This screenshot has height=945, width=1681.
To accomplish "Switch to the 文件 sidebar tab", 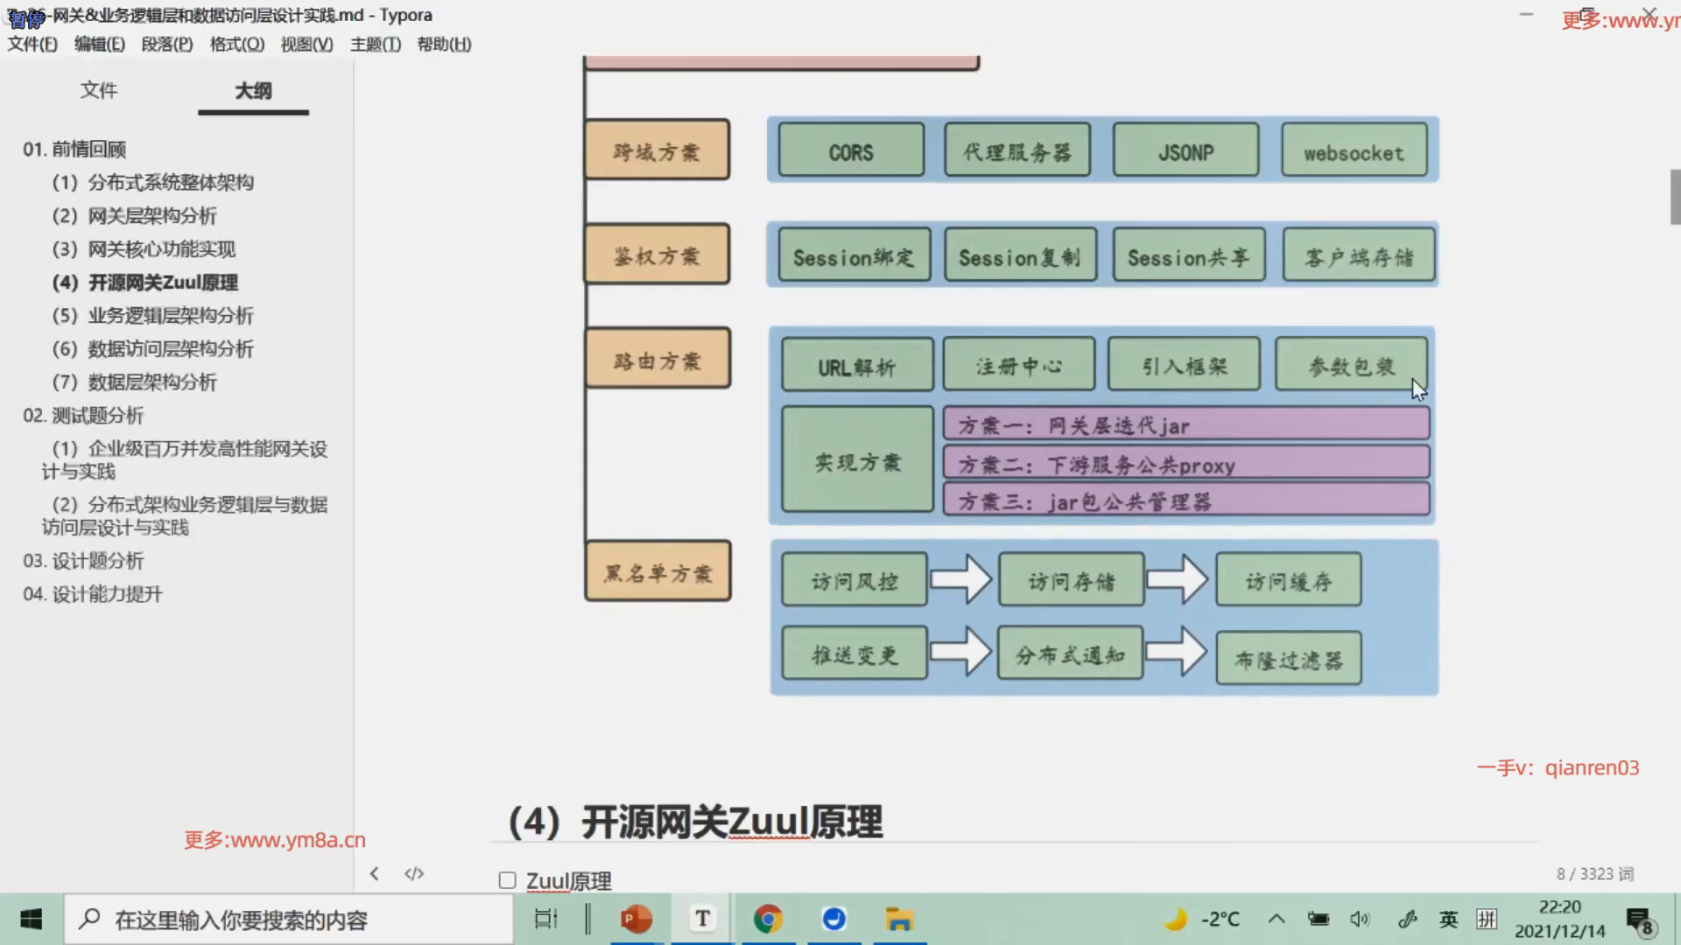I will [99, 90].
